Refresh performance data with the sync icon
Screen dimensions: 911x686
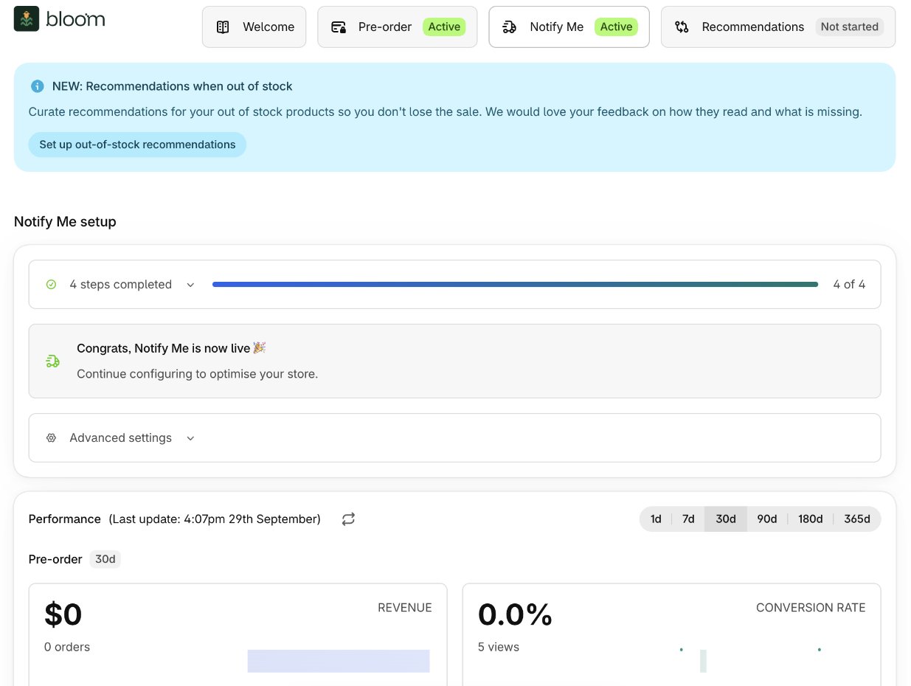(x=348, y=519)
